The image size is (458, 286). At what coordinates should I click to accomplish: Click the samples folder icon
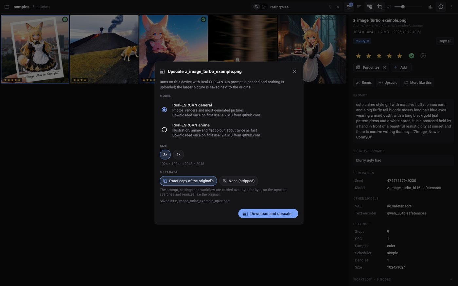pos(7,7)
